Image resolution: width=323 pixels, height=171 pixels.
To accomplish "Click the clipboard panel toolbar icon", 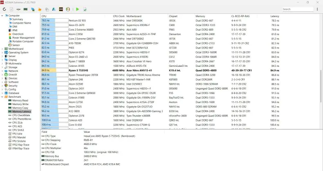I will click(47, 9).
